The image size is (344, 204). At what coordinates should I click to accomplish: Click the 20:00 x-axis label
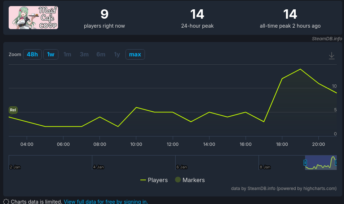[x=318, y=144]
